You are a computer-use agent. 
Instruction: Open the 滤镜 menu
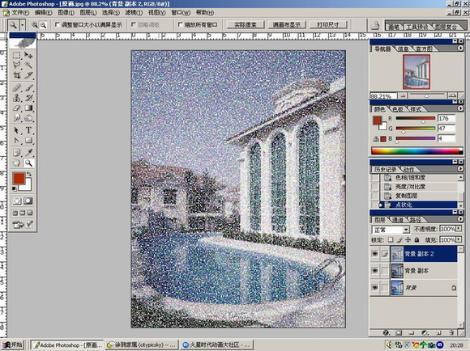click(x=134, y=13)
